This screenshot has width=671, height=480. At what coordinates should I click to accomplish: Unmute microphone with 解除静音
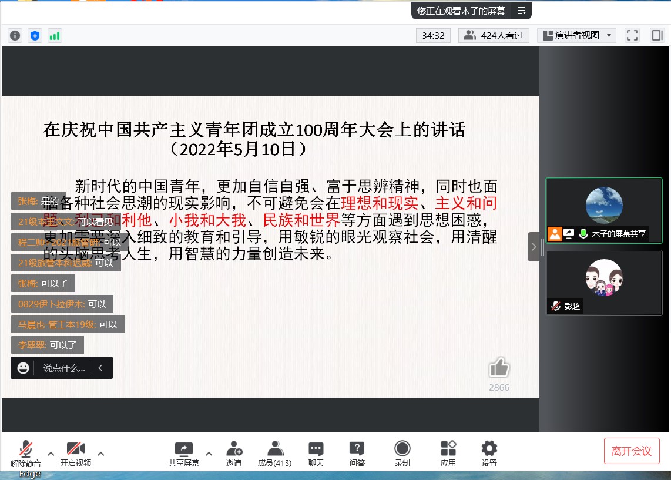(26, 454)
